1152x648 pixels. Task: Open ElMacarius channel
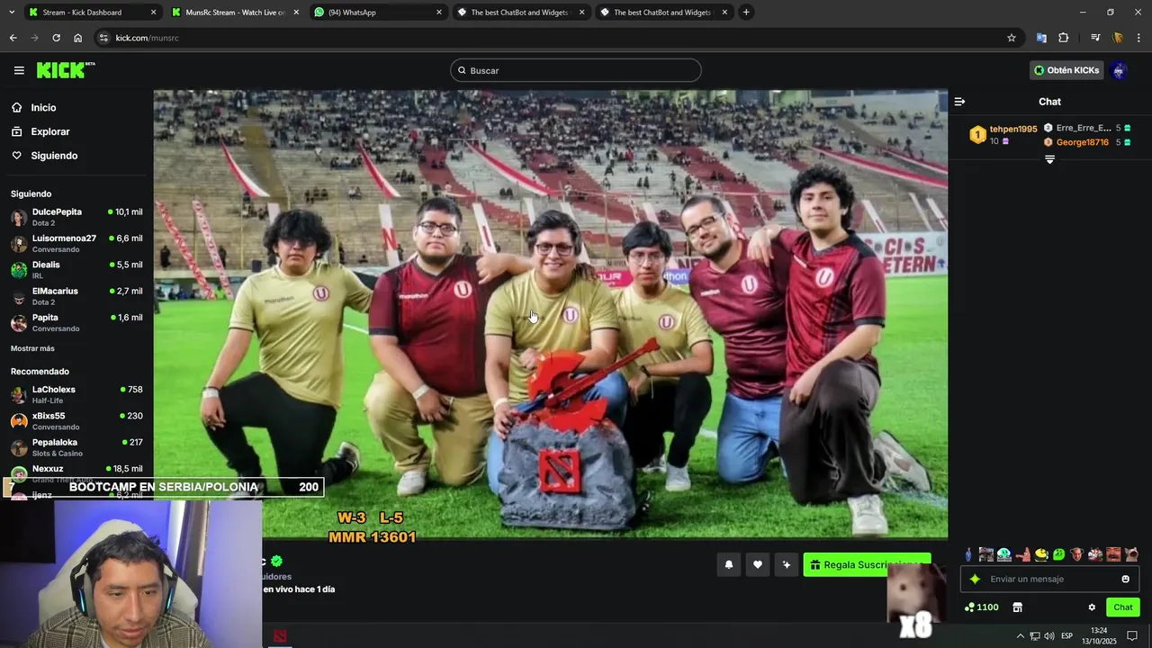tap(76, 296)
